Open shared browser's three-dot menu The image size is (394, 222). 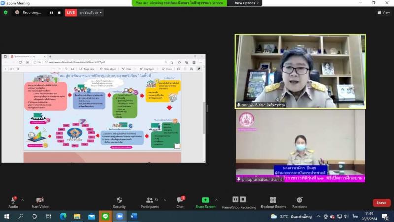201,62
